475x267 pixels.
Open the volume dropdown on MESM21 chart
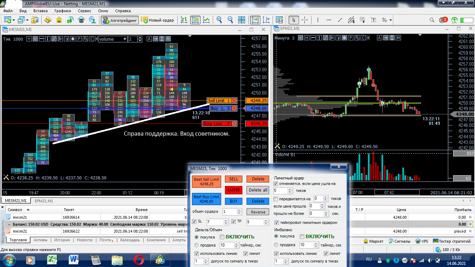(x=125, y=39)
